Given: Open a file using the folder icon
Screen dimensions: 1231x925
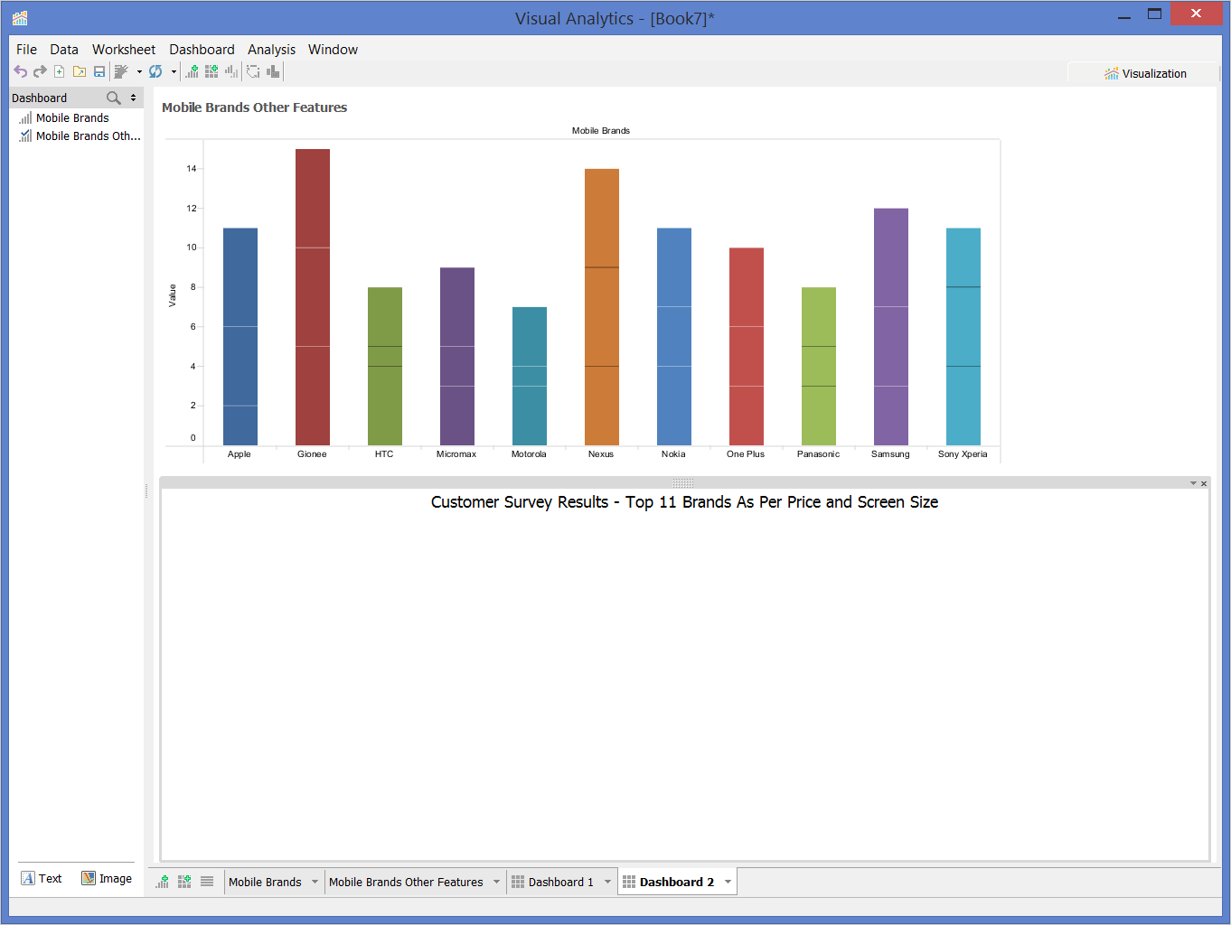Looking at the screenshot, I should coord(80,71).
